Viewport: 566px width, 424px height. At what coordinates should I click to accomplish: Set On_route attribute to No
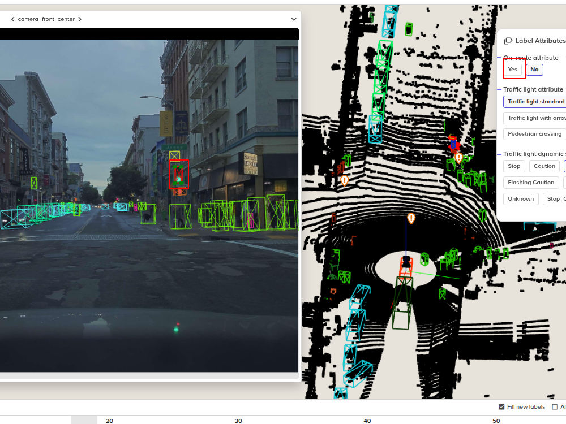[x=535, y=70]
